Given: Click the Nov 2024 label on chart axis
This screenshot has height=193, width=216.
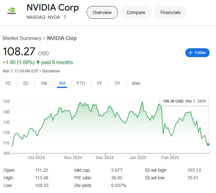Looking at the screenshot, I should 73,157.
